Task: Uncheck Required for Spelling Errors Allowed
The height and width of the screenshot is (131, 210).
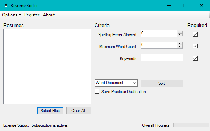Action: pos(195,34)
